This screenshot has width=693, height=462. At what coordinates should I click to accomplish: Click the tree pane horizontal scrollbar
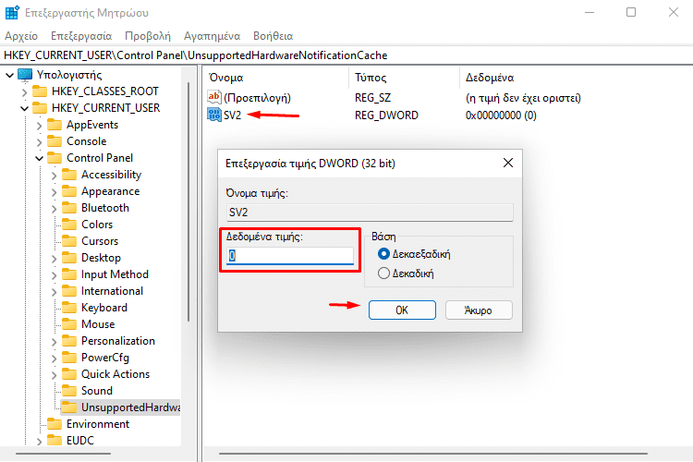[x=63, y=453]
